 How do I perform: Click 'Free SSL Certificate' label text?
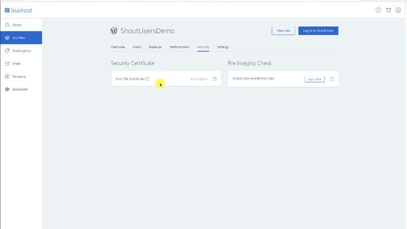point(130,79)
